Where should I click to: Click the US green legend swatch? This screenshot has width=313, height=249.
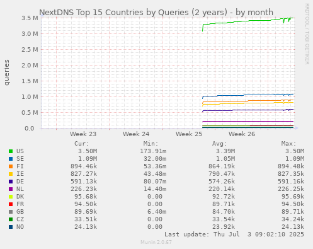click(11, 151)
